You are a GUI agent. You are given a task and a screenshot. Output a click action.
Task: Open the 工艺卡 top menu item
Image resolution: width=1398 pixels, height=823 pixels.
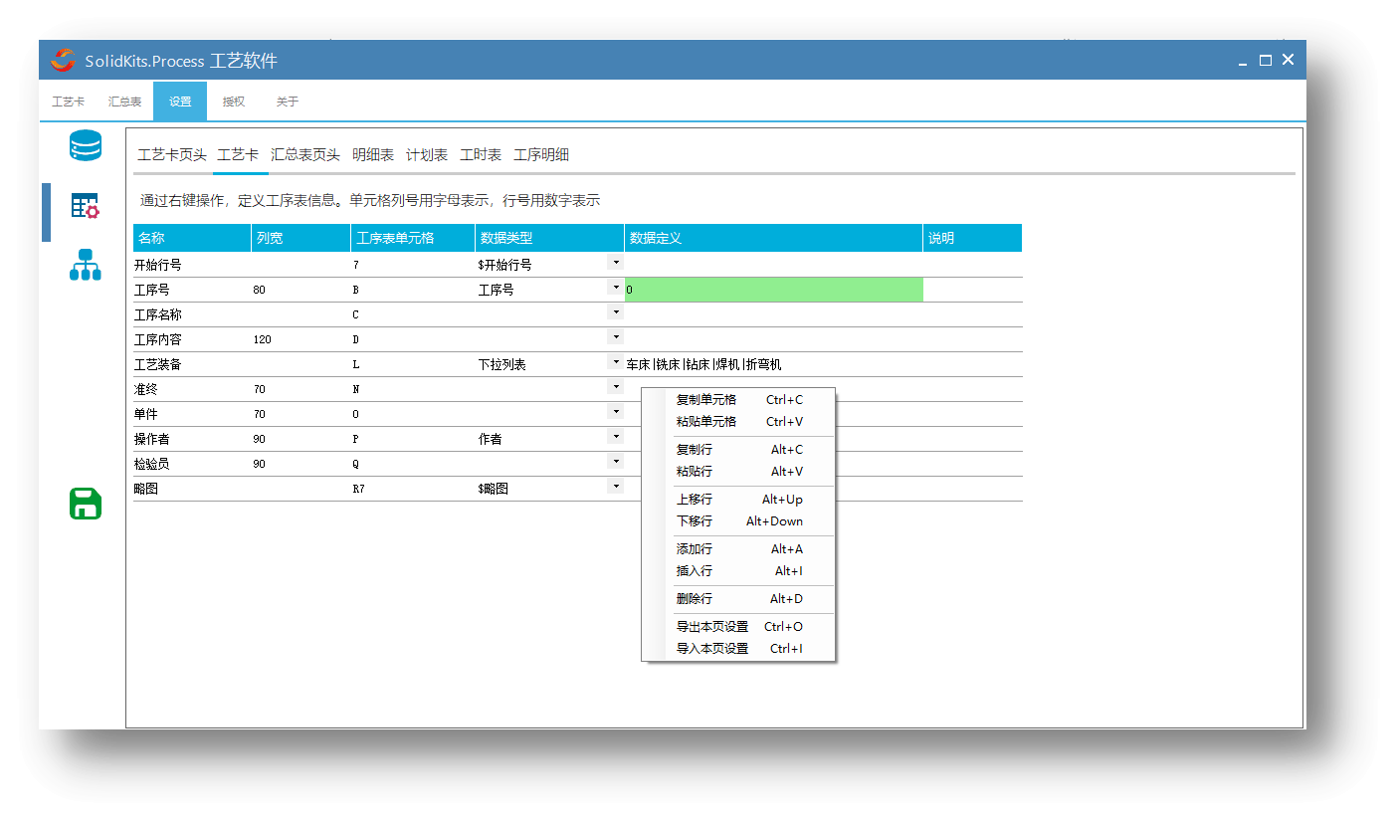pyautogui.click(x=68, y=102)
